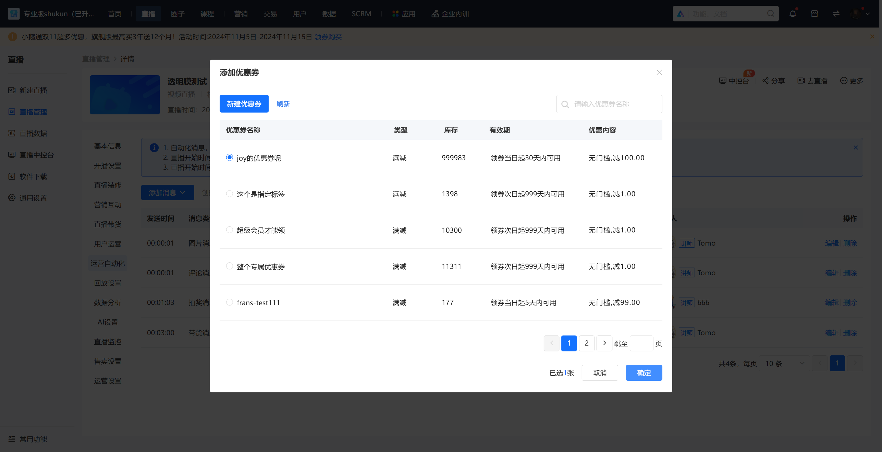882x452 pixels.
Task: Click the switch account arrows icon
Action: [836, 14]
